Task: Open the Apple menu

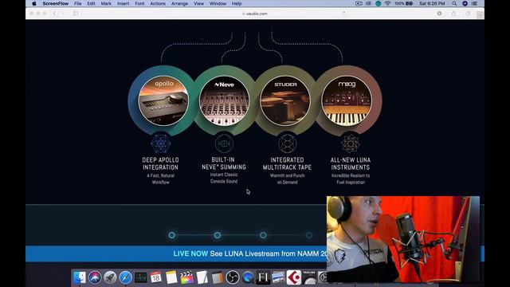Action: (x=34, y=3)
